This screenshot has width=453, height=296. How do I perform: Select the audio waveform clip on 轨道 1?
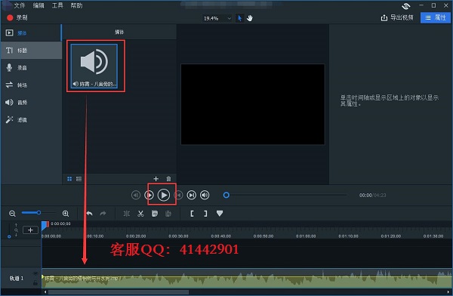click(x=247, y=279)
